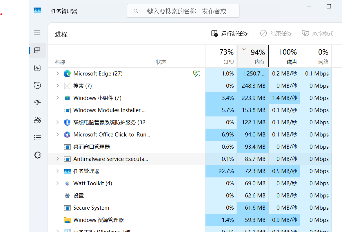Click the Watt Toolkit process icon

point(67,184)
